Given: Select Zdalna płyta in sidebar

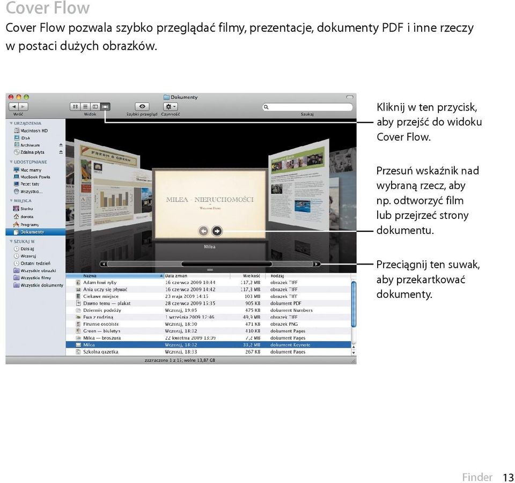Looking at the screenshot, I should (x=29, y=152).
